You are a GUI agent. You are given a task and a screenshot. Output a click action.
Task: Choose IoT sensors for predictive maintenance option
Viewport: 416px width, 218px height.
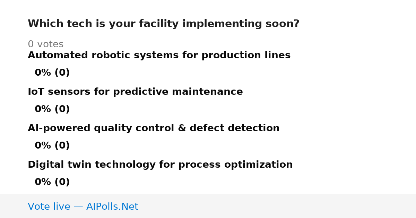tap(135, 92)
